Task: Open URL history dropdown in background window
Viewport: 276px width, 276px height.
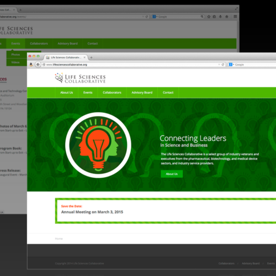Action: [x=143, y=17]
